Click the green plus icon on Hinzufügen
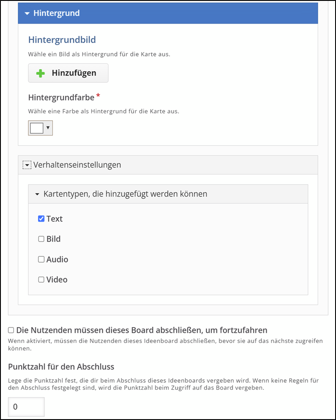The width and height of the screenshot is (336, 420). coord(42,73)
